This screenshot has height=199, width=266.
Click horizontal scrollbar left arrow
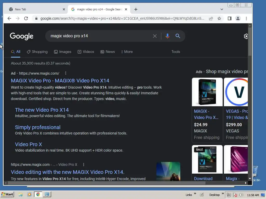tap(6, 183)
